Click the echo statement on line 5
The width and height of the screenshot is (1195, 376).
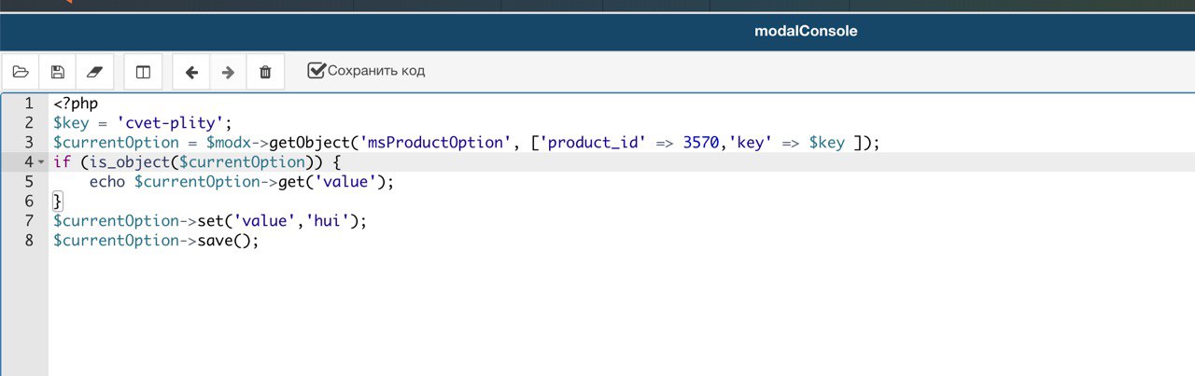coord(107,182)
